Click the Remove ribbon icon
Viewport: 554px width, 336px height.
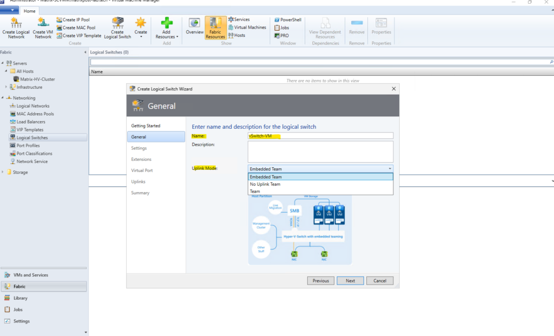357,27
